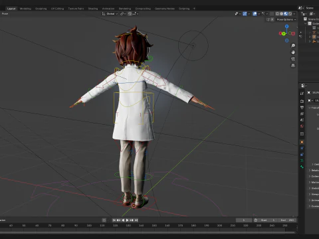This screenshot has height=239, width=319.
Task: Open viewport object visibility dropdown
Action: (x=237, y=14)
